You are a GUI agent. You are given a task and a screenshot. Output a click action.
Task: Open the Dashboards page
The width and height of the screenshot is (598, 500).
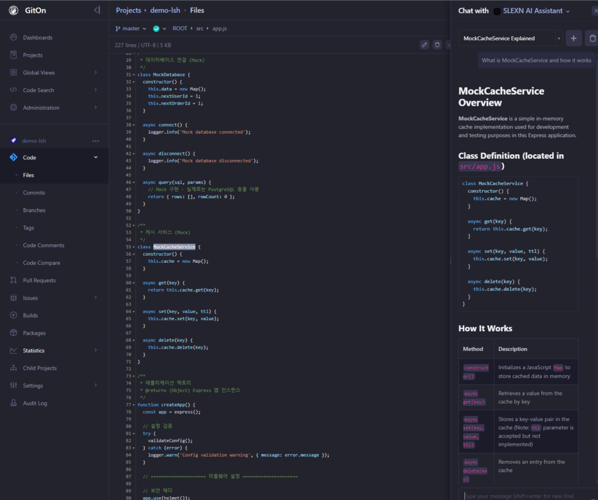(x=37, y=37)
